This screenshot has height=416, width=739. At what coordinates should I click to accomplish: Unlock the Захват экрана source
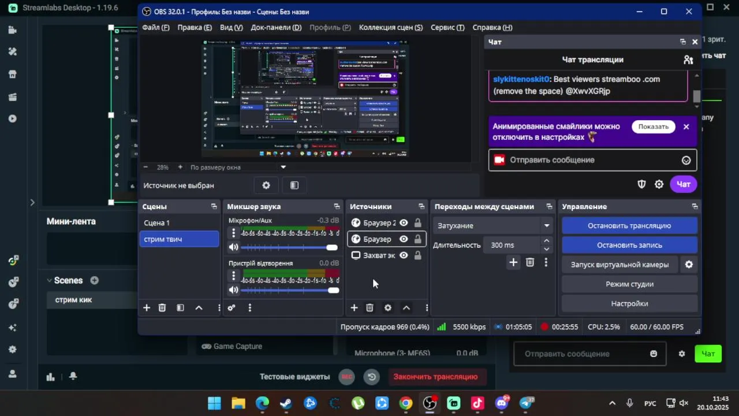417,255
